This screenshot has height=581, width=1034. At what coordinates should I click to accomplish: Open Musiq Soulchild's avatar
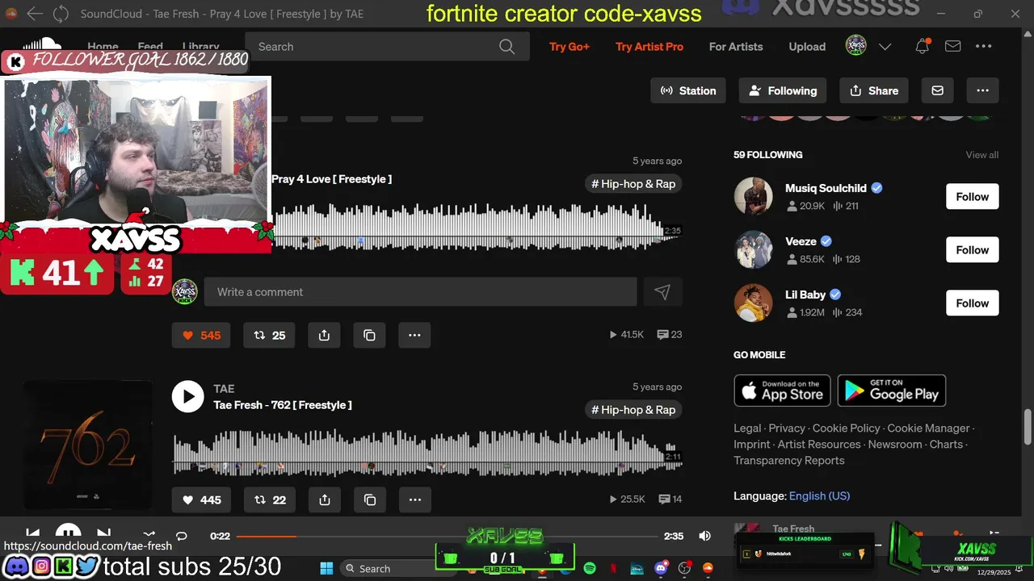coord(753,196)
